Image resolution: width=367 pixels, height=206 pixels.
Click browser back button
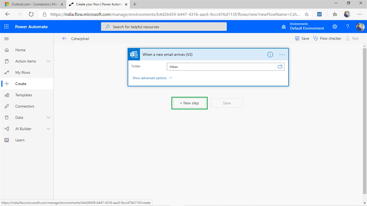[x=8, y=14]
